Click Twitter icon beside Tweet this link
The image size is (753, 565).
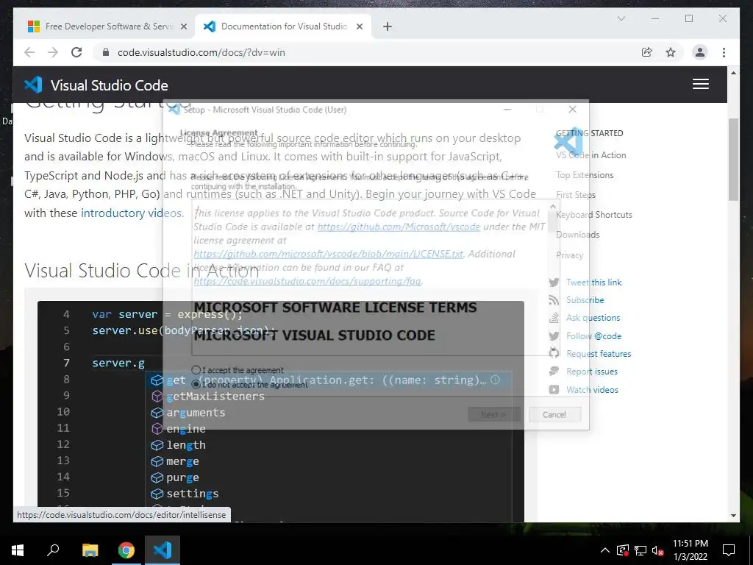click(554, 282)
